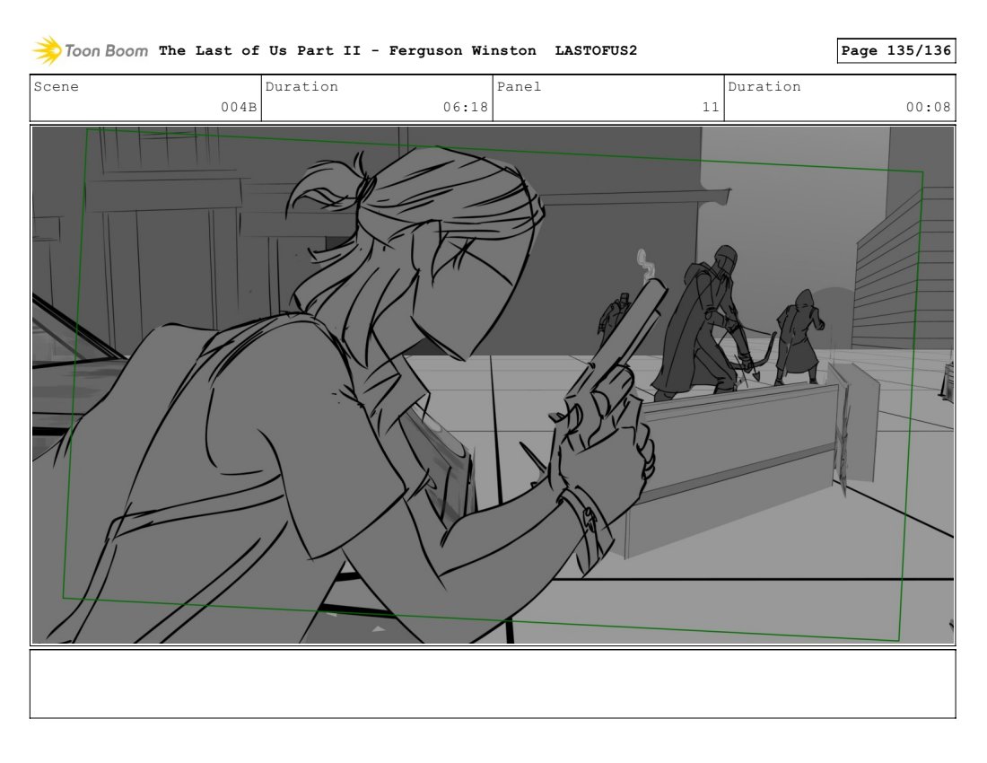Click the Toon Boom logo
The height and width of the screenshot is (763, 987).
(x=90, y=50)
